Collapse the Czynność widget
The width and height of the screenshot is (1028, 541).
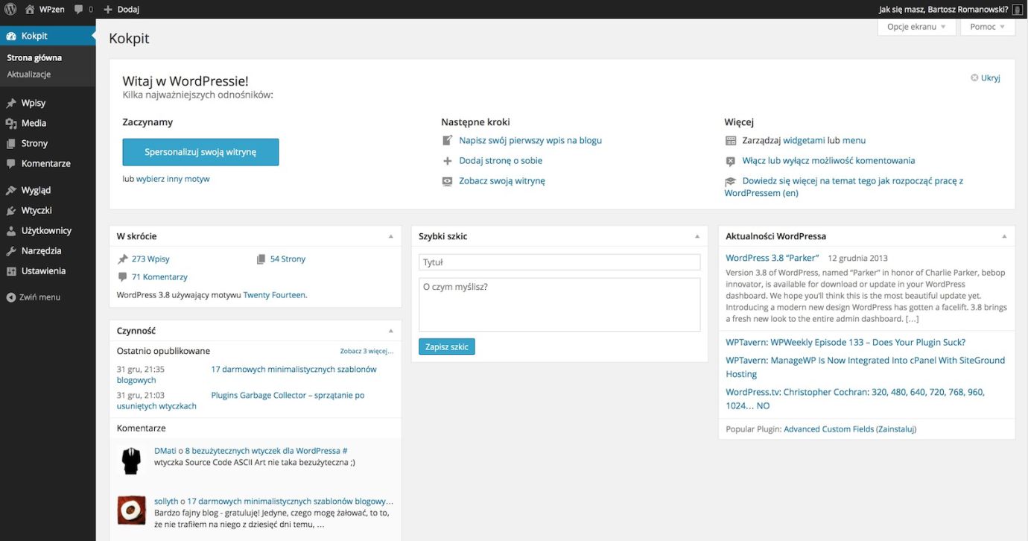(390, 331)
